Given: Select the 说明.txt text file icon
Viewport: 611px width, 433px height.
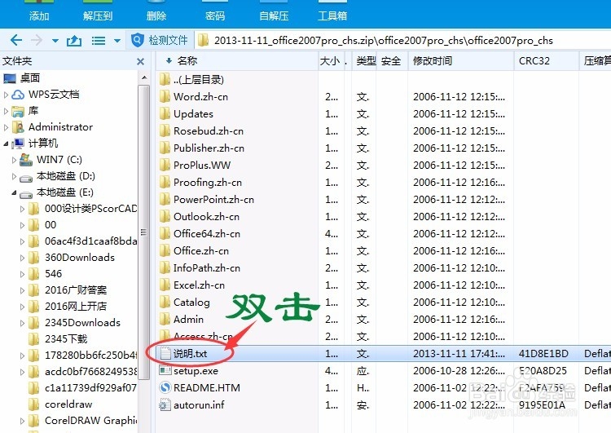Looking at the screenshot, I should pos(165,353).
